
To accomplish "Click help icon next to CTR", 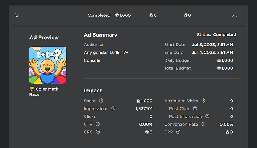I will (98, 124).
